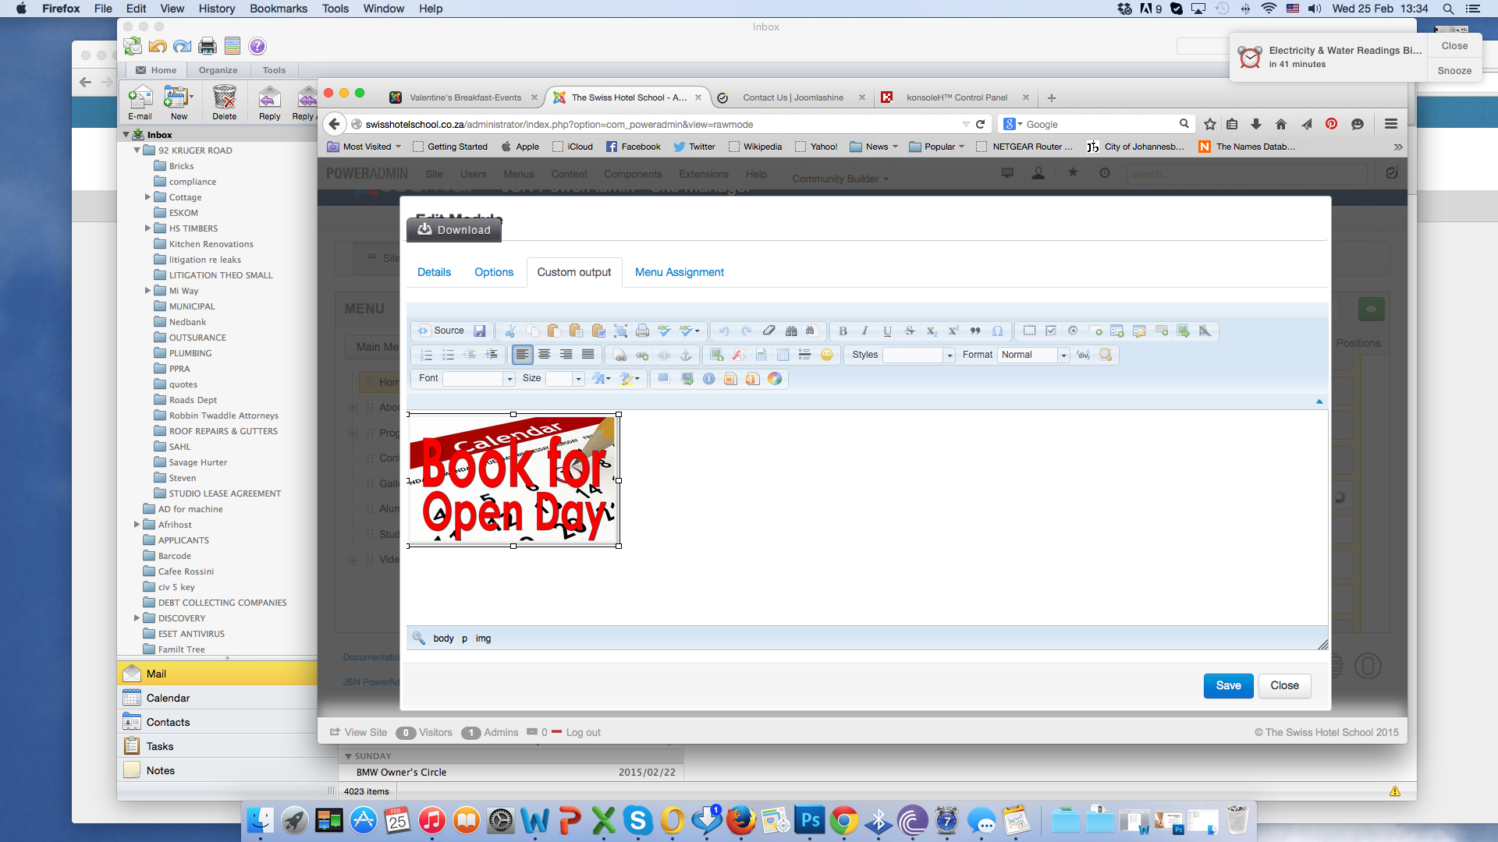
Task: Open the Format dropdown showing Normal
Action: click(x=1033, y=356)
